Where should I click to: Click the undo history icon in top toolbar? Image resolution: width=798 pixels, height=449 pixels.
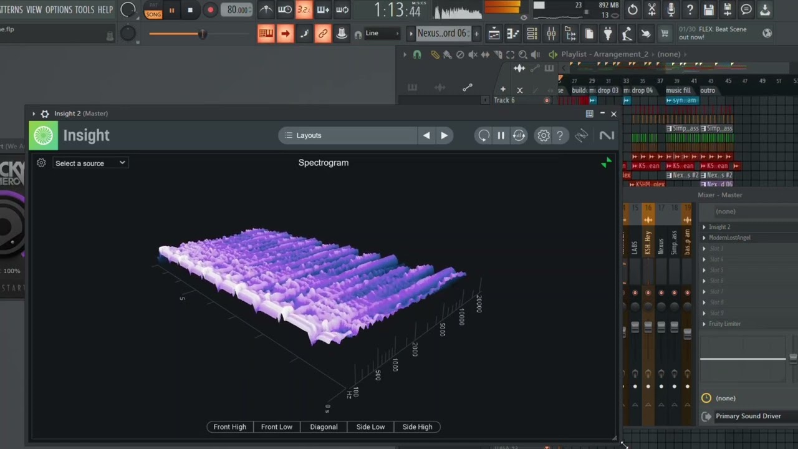(x=633, y=9)
